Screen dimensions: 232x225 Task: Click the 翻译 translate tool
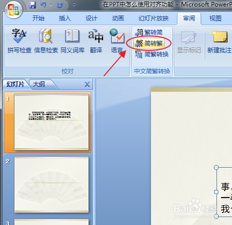click(x=96, y=41)
